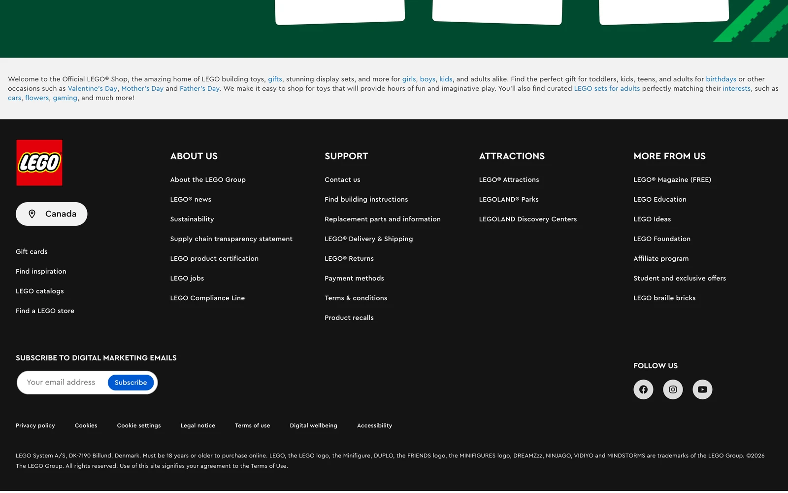Click the LEGO logo in the footer

(x=39, y=163)
